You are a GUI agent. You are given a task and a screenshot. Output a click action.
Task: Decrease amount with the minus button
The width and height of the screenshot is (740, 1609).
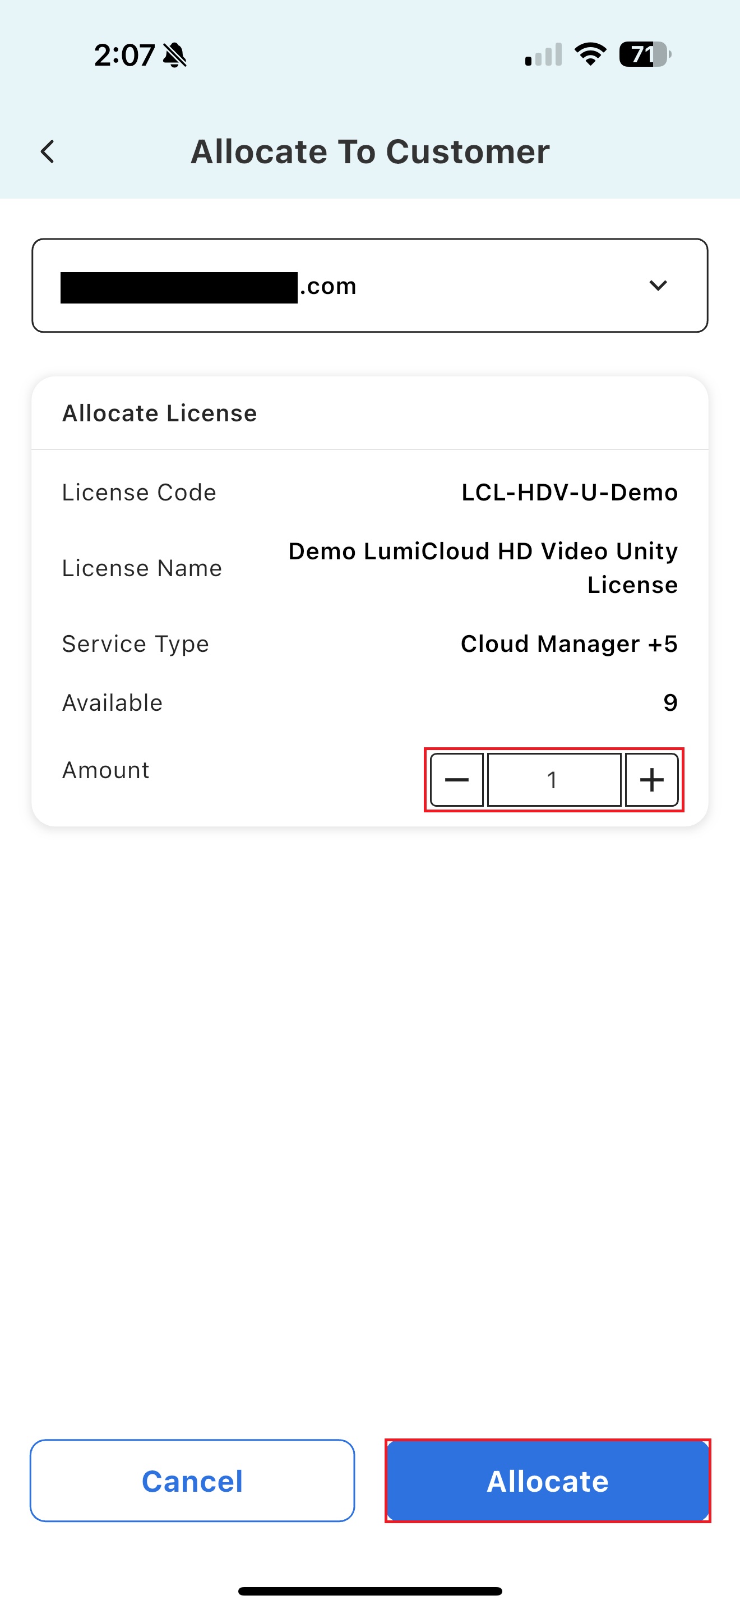point(456,779)
